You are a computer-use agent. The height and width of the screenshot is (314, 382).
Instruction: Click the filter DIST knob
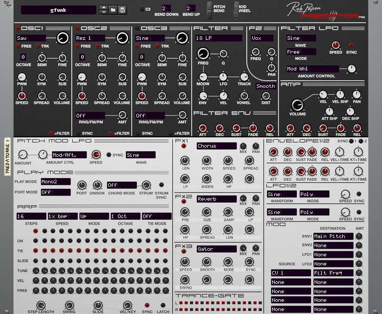tap(266, 96)
